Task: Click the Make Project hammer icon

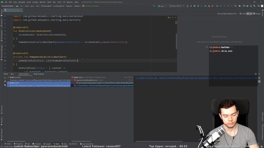Action: [x=154, y=6]
